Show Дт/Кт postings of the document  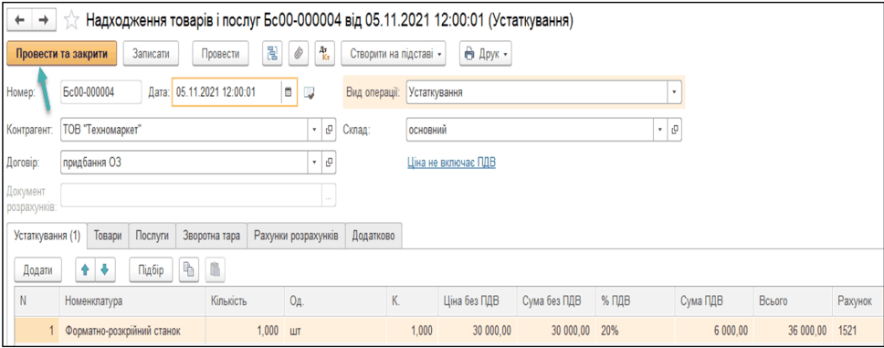[324, 54]
